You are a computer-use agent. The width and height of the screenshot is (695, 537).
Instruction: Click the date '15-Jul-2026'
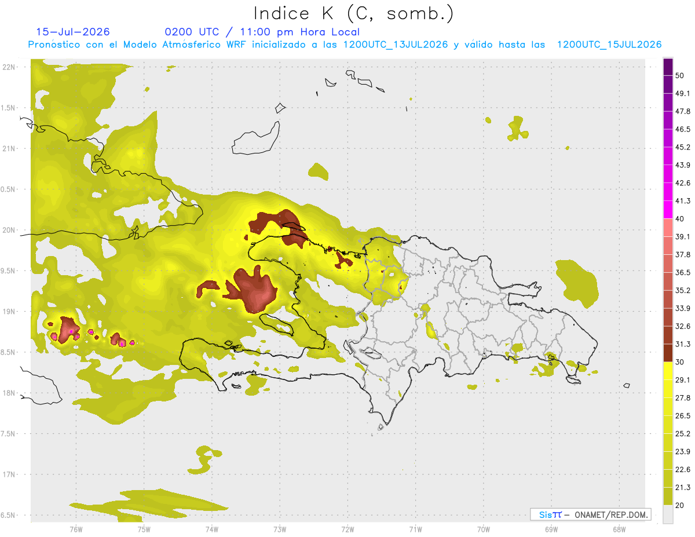(x=73, y=32)
